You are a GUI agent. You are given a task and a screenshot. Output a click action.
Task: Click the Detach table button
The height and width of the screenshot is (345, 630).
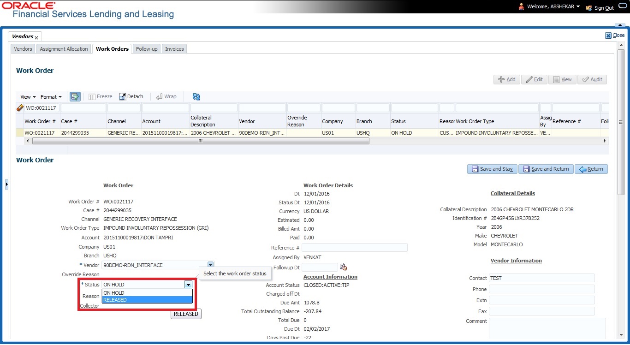click(x=131, y=97)
